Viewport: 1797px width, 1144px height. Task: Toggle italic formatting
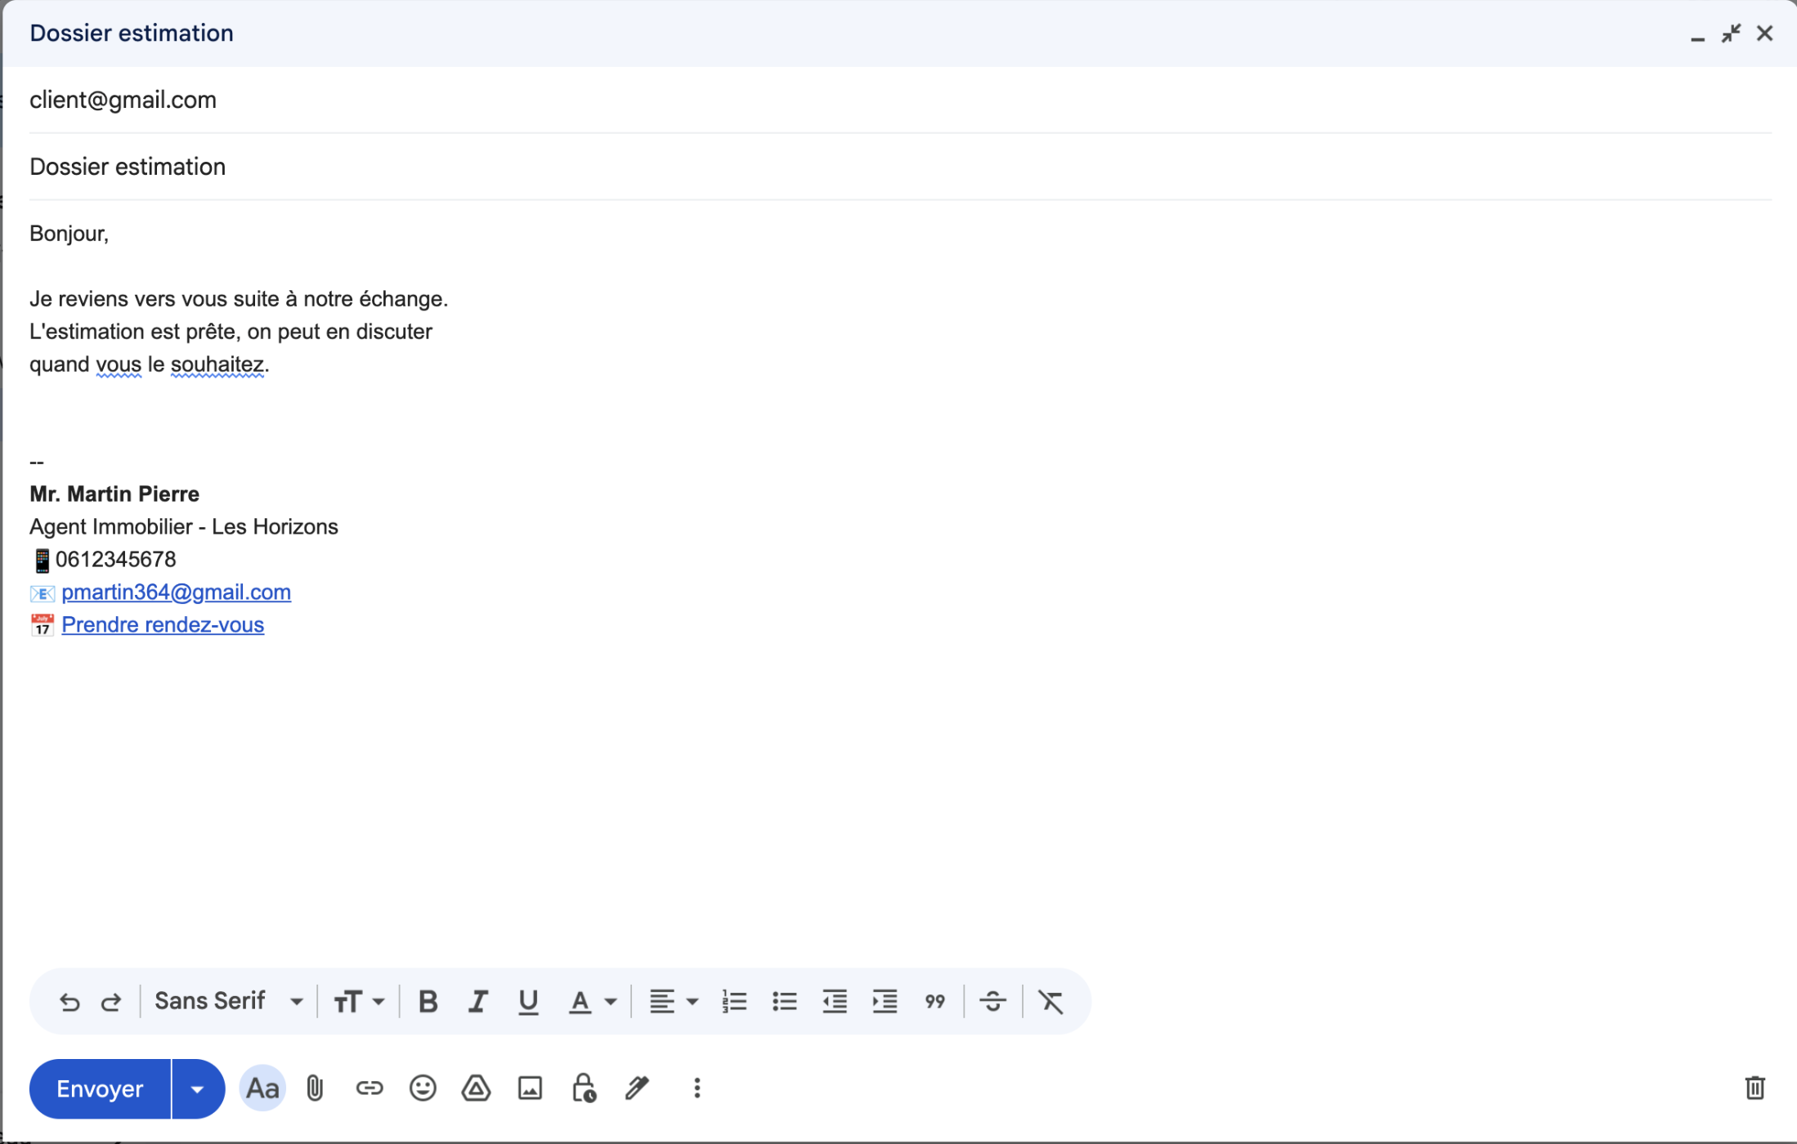point(477,1001)
